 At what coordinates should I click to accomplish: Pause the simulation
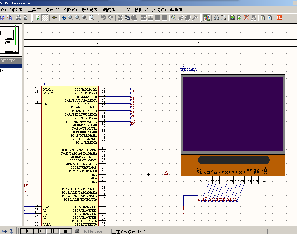(x=53, y=231)
